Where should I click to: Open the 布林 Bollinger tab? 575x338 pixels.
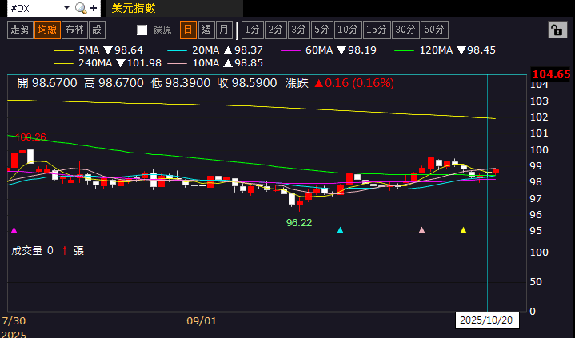74,30
